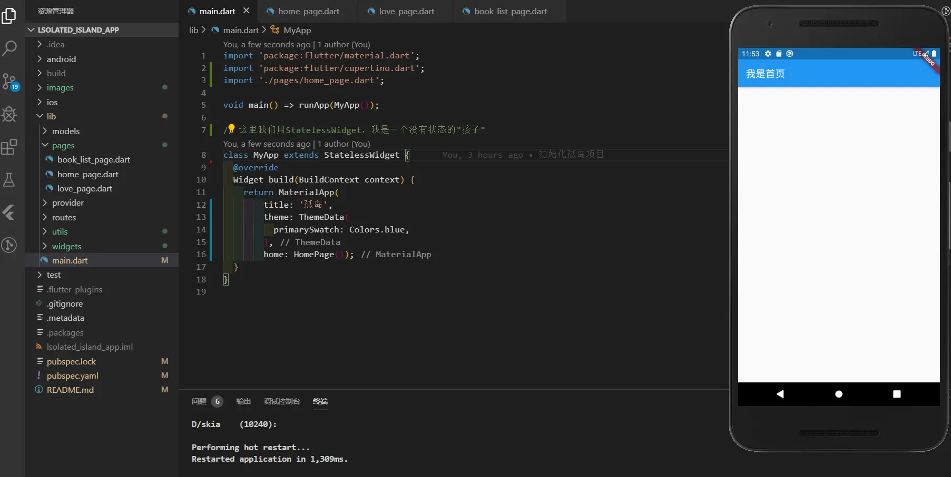
Task: Click the lib breadcrumb segment
Action: (x=193, y=30)
